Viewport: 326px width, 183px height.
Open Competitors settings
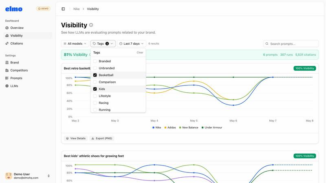pos(29,70)
